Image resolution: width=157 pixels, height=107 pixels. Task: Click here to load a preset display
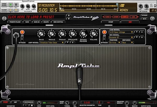click(x=36, y=17)
